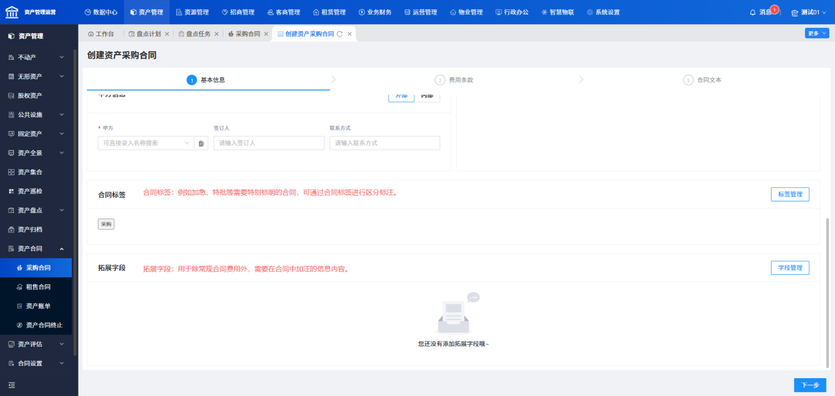Open the 资源管理 top menu
Viewport: 835px width, 396px height.
pyautogui.click(x=192, y=12)
